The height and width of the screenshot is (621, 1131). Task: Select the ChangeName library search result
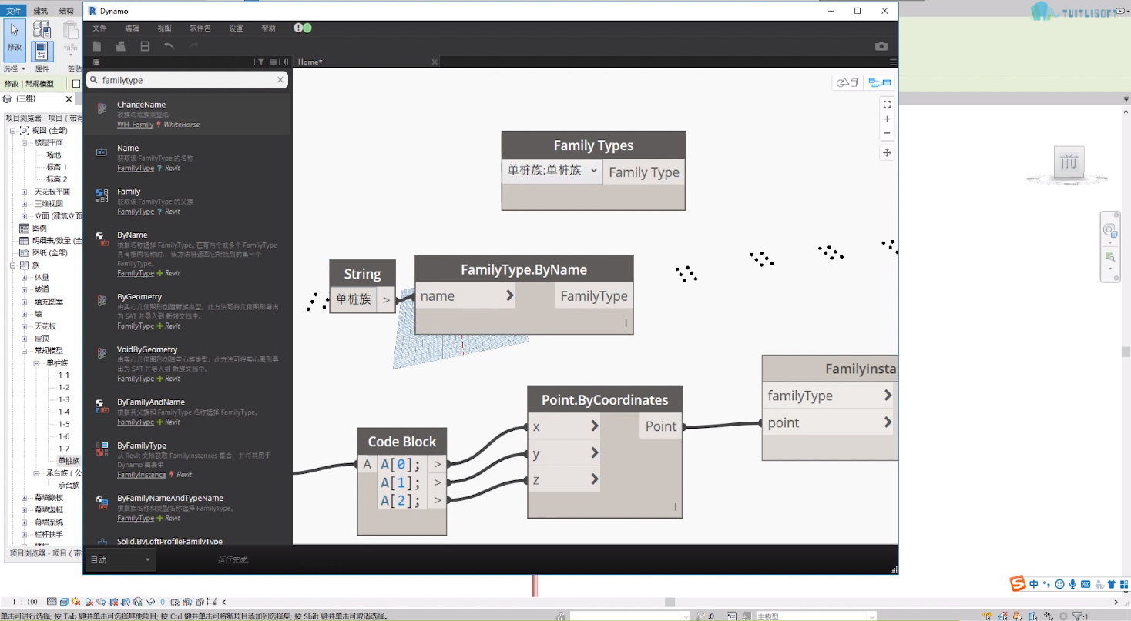[x=187, y=114]
